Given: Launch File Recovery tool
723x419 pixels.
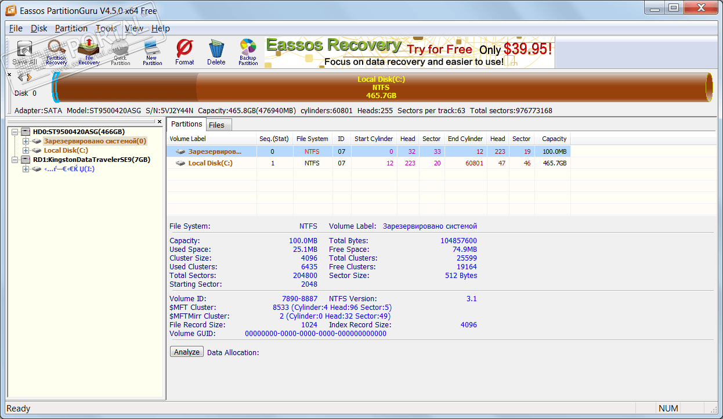Looking at the screenshot, I should (x=89, y=52).
